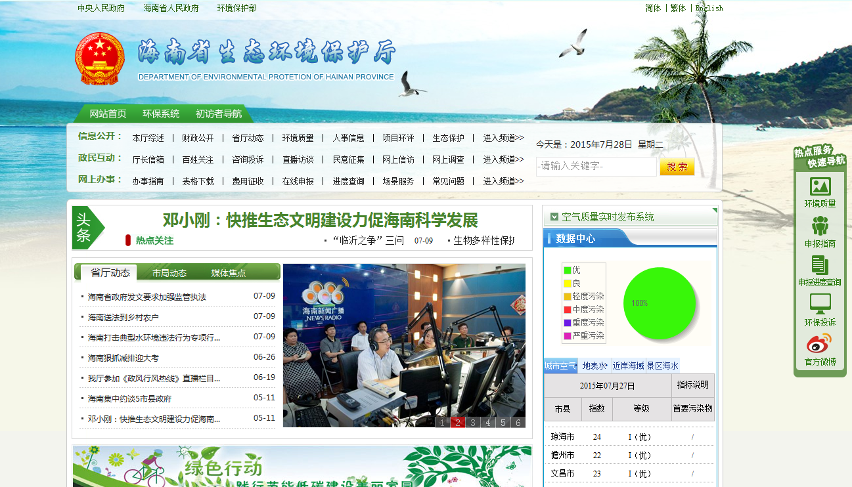Open the 初访者导航 menu item

(x=217, y=113)
